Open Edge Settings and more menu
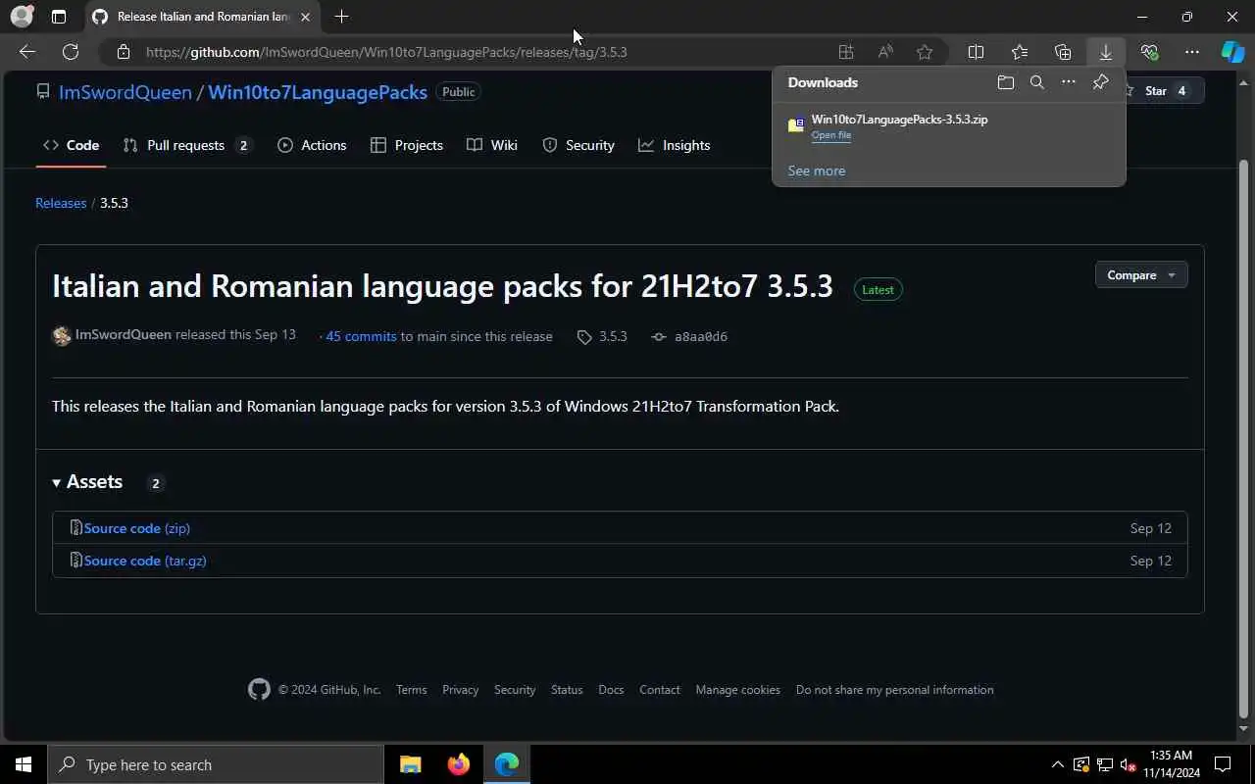The height and width of the screenshot is (784, 1255). click(1192, 52)
